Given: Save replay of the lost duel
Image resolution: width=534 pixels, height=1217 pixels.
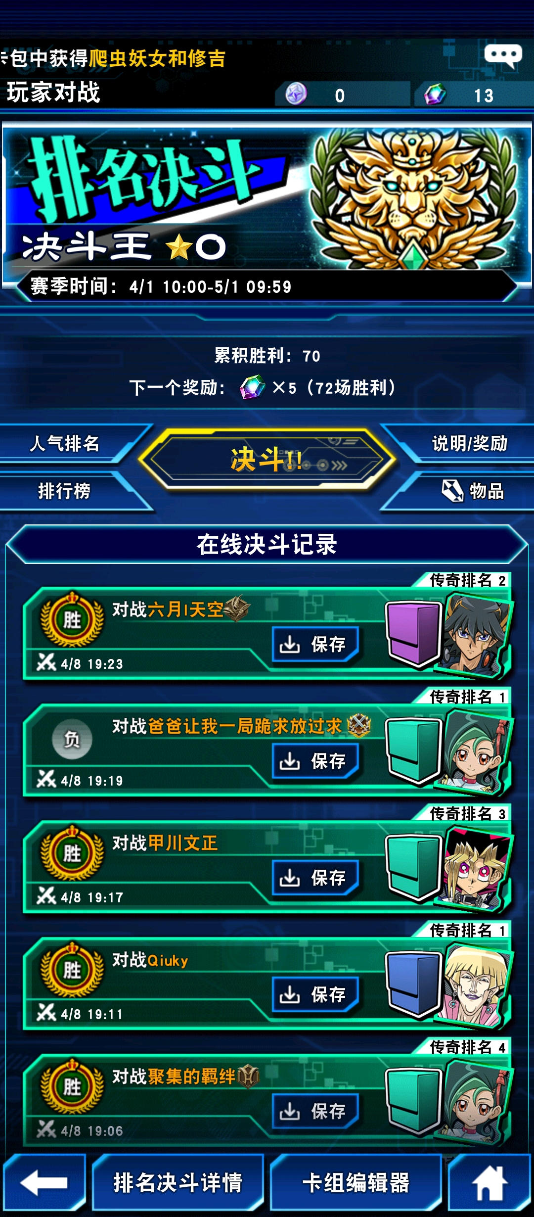Looking at the screenshot, I should (x=315, y=761).
